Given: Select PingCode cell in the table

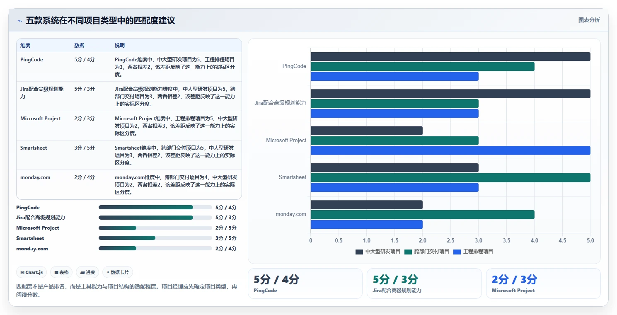Looking at the screenshot, I should coord(31,60).
